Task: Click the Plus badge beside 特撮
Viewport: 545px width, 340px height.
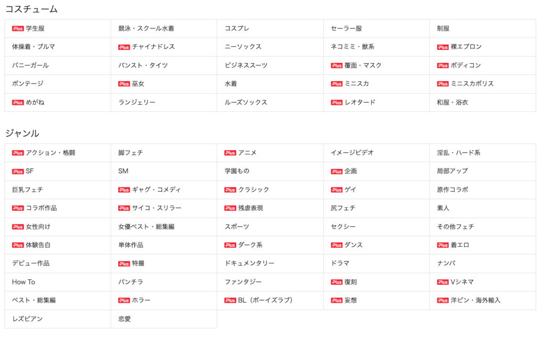Action: click(124, 264)
